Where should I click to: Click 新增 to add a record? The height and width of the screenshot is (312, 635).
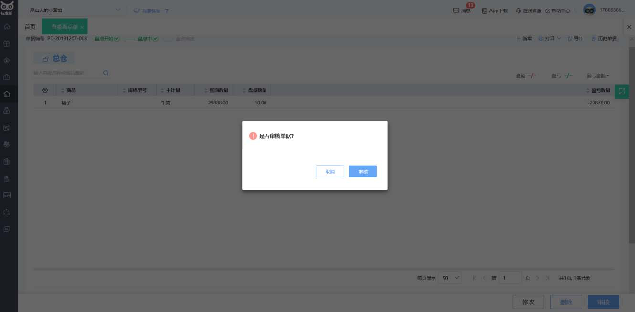click(x=524, y=38)
